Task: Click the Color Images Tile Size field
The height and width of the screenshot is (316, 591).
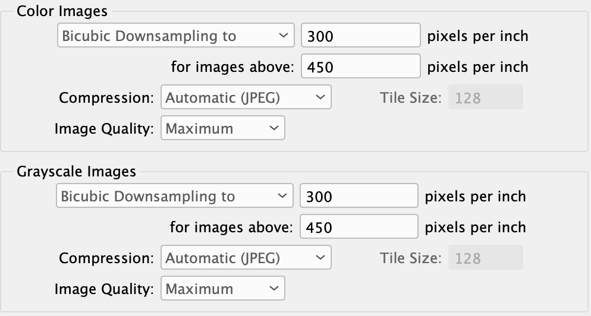Action: (485, 97)
